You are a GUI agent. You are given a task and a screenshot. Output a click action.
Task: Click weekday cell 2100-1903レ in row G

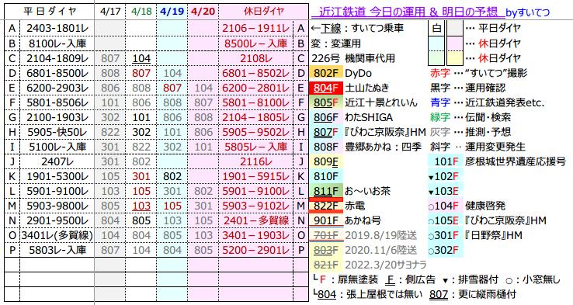(57, 117)
